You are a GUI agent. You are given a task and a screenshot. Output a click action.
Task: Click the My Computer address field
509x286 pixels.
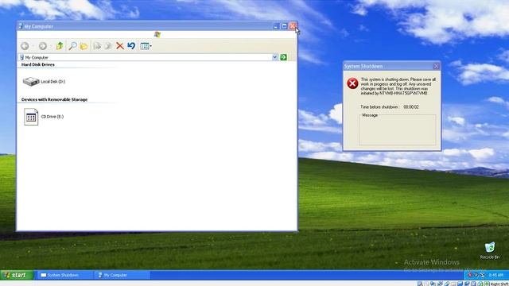point(145,57)
